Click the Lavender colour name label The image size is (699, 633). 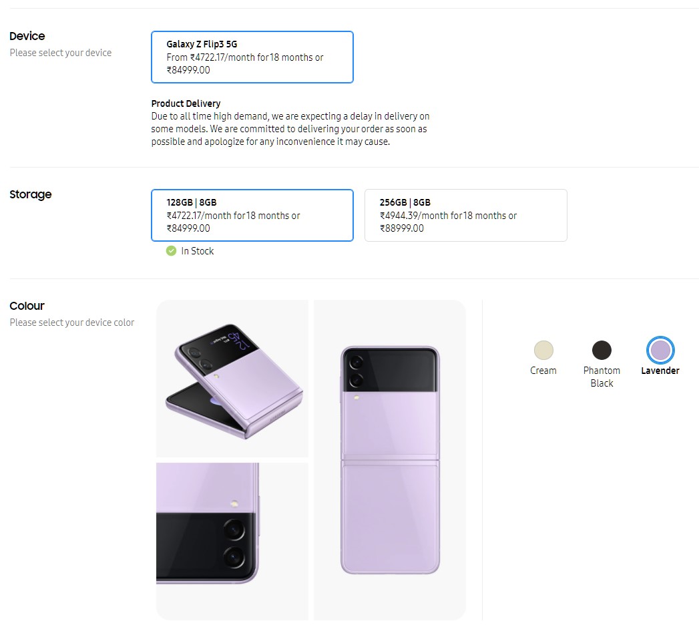[x=660, y=371]
